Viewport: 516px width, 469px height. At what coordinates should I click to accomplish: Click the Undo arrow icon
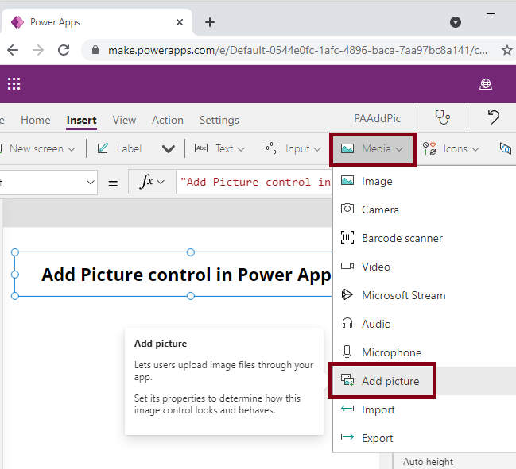tap(493, 117)
